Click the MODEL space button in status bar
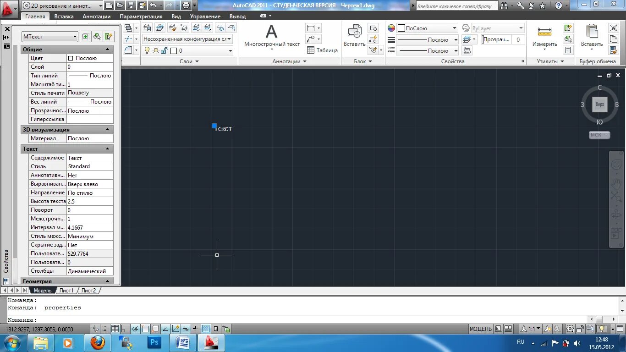Screen dimensions: 626x352 coord(480,329)
